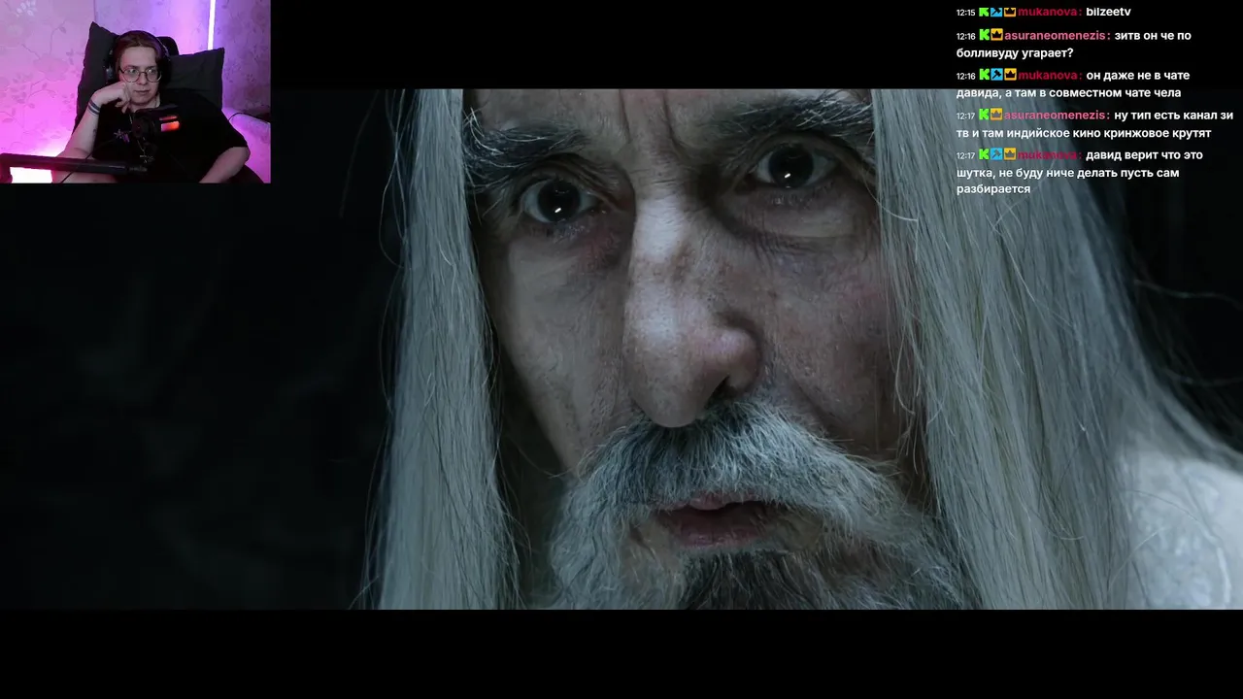Click the 12:16 timestamp on mukanova's message
Viewport: 1243px width, 699px height.
965,76
